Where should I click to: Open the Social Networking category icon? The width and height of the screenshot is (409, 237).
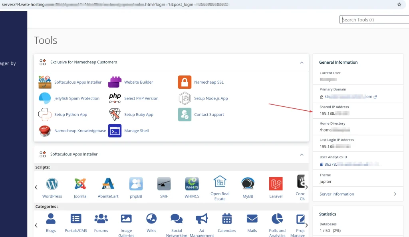click(x=177, y=219)
